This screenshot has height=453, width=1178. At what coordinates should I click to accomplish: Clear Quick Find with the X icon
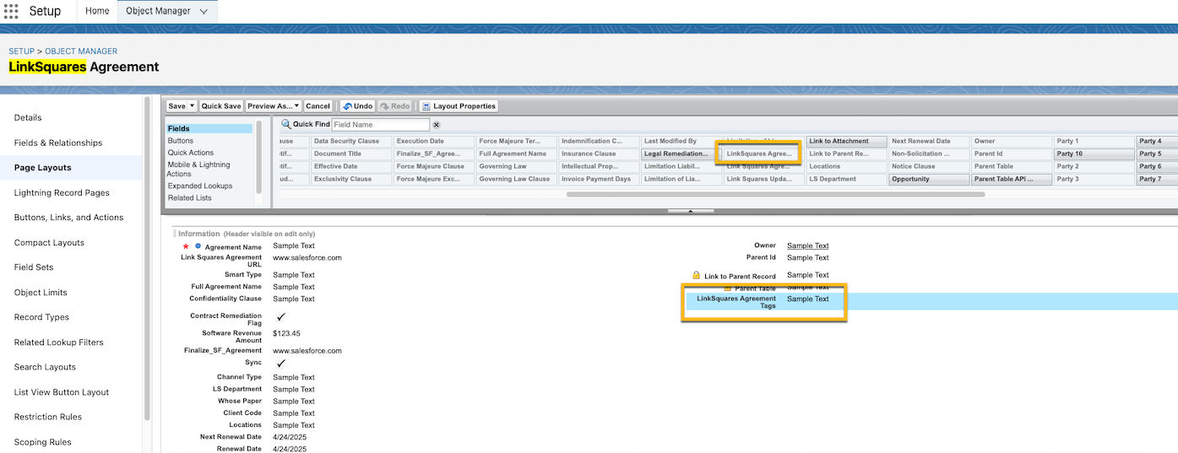tap(437, 125)
